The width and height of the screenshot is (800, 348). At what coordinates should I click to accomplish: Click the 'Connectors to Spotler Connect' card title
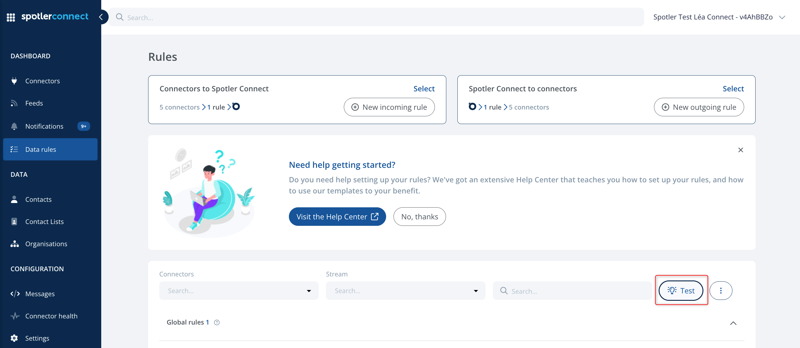[214, 89]
